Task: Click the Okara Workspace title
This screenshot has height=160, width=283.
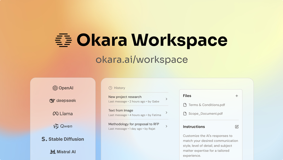Action: 152,40
